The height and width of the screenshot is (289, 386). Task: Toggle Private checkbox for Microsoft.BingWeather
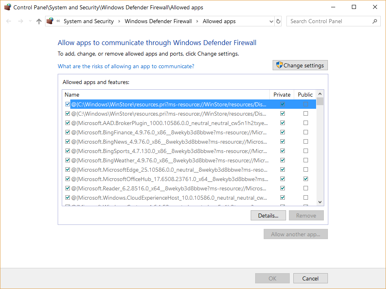click(x=283, y=160)
